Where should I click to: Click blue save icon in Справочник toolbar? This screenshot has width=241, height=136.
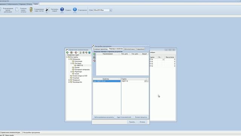90,53
